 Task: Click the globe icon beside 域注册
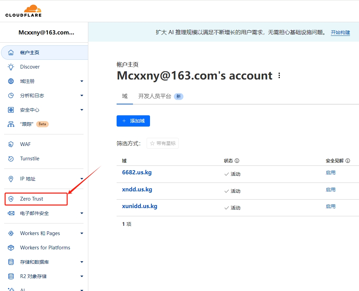point(11,81)
